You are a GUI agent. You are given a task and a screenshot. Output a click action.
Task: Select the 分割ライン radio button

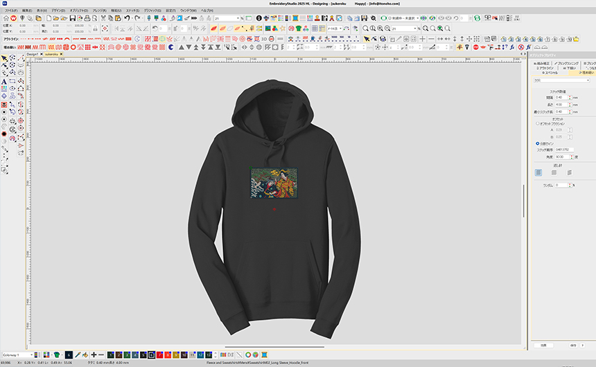pyautogui.click(x=538, y=143)
